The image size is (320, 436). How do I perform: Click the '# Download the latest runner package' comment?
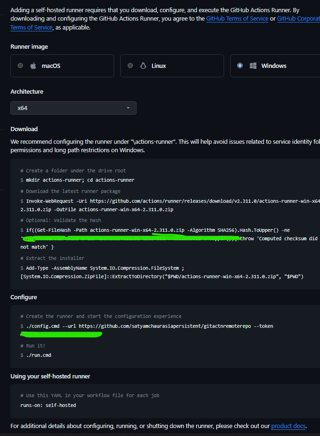[70, 191]
